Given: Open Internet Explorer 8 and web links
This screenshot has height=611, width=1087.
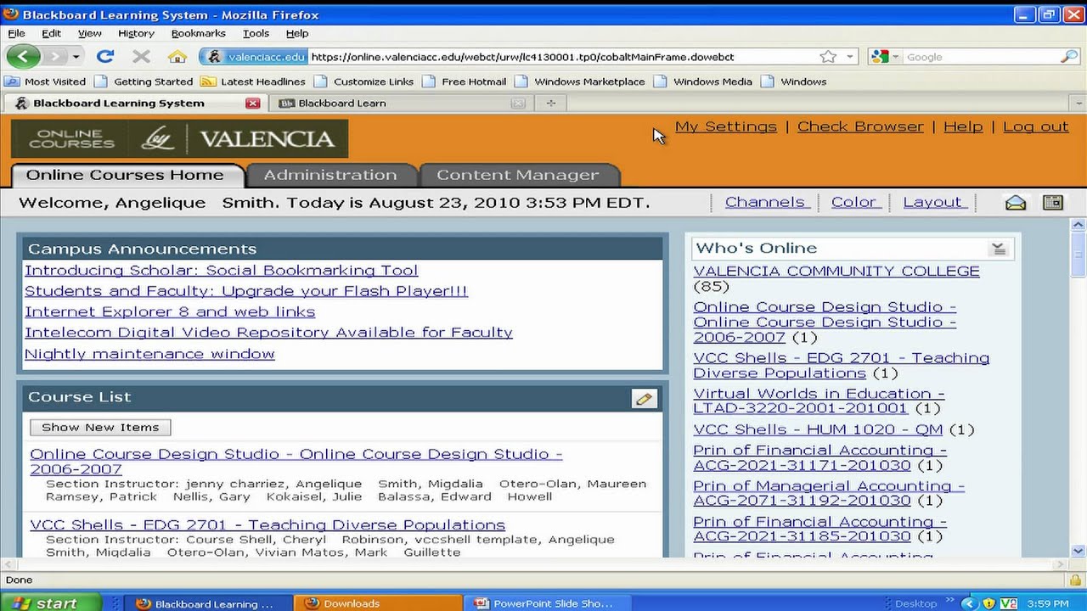Looking at the screenshot, I should (170, 311).
